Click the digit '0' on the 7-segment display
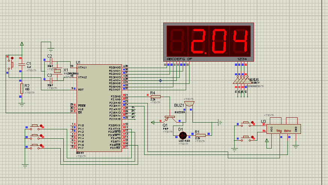Image resolution: width=328 pixels, height=185 pixels. tap(219, 41)
